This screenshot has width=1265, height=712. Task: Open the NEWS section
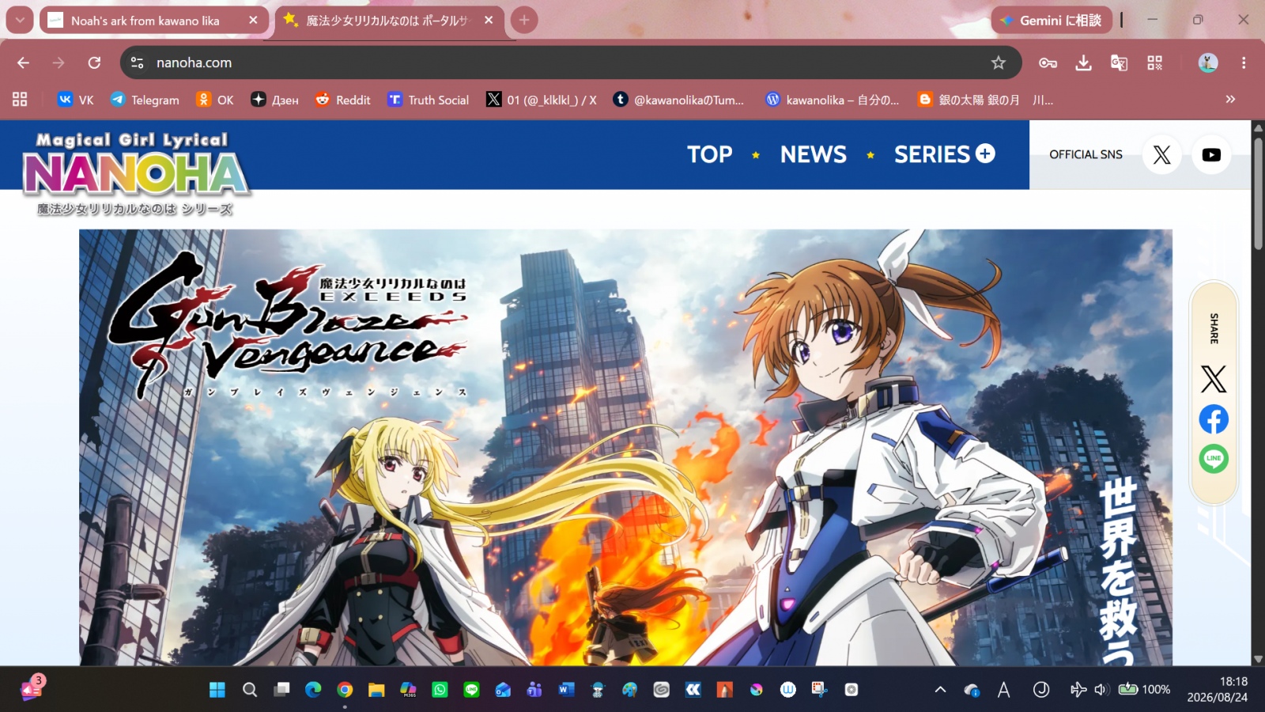click(814, 154)
